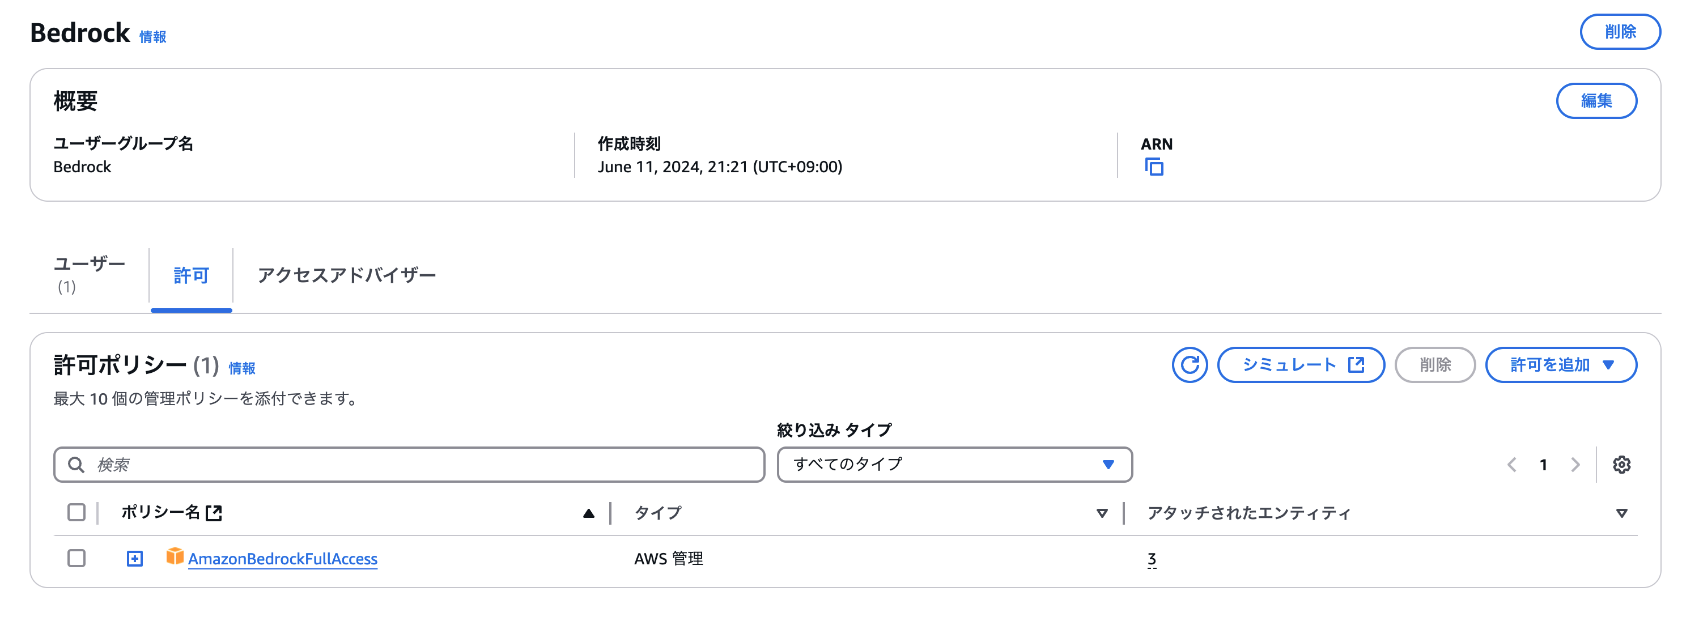This screenshot has height=621, width=1699.
Task: Switch to the アクセスアドバイザー tab
Action: (347, 275)
